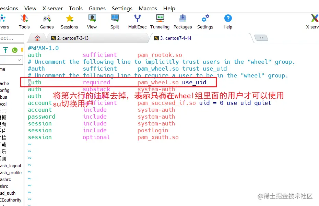This screenshot has height=206, width=319.
Task: Add a new terminal tab
Action: point(261,38)
